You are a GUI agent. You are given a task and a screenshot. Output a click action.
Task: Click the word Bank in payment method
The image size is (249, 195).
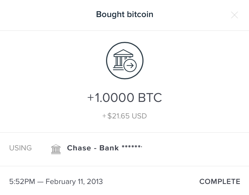[109, 148]
